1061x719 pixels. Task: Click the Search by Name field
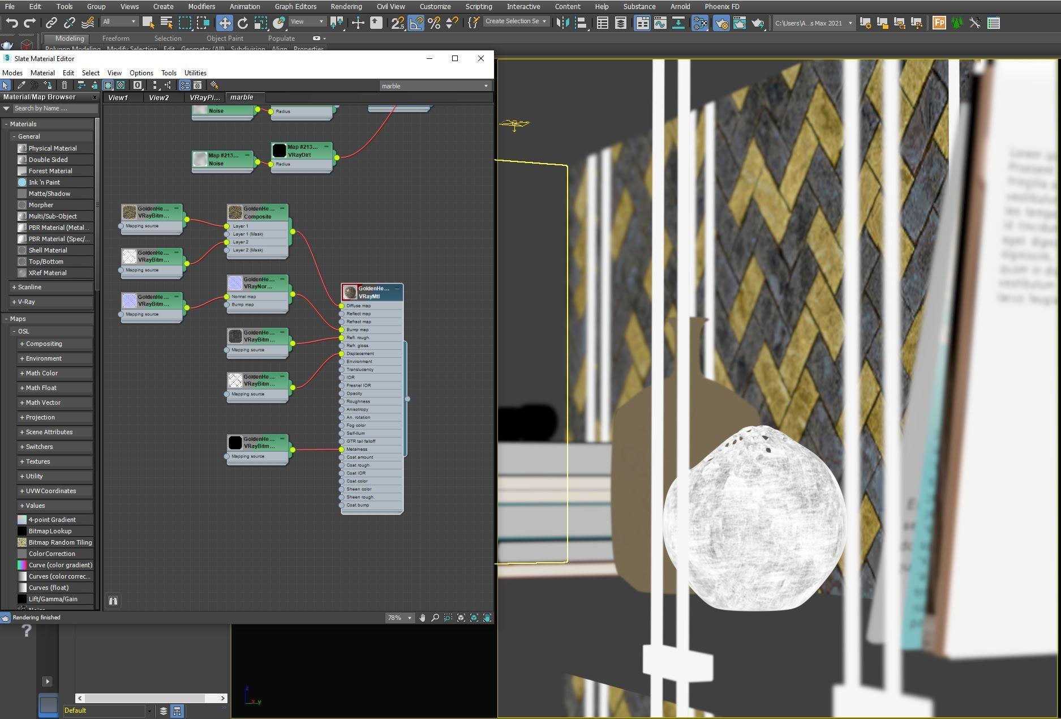point(55,108)
